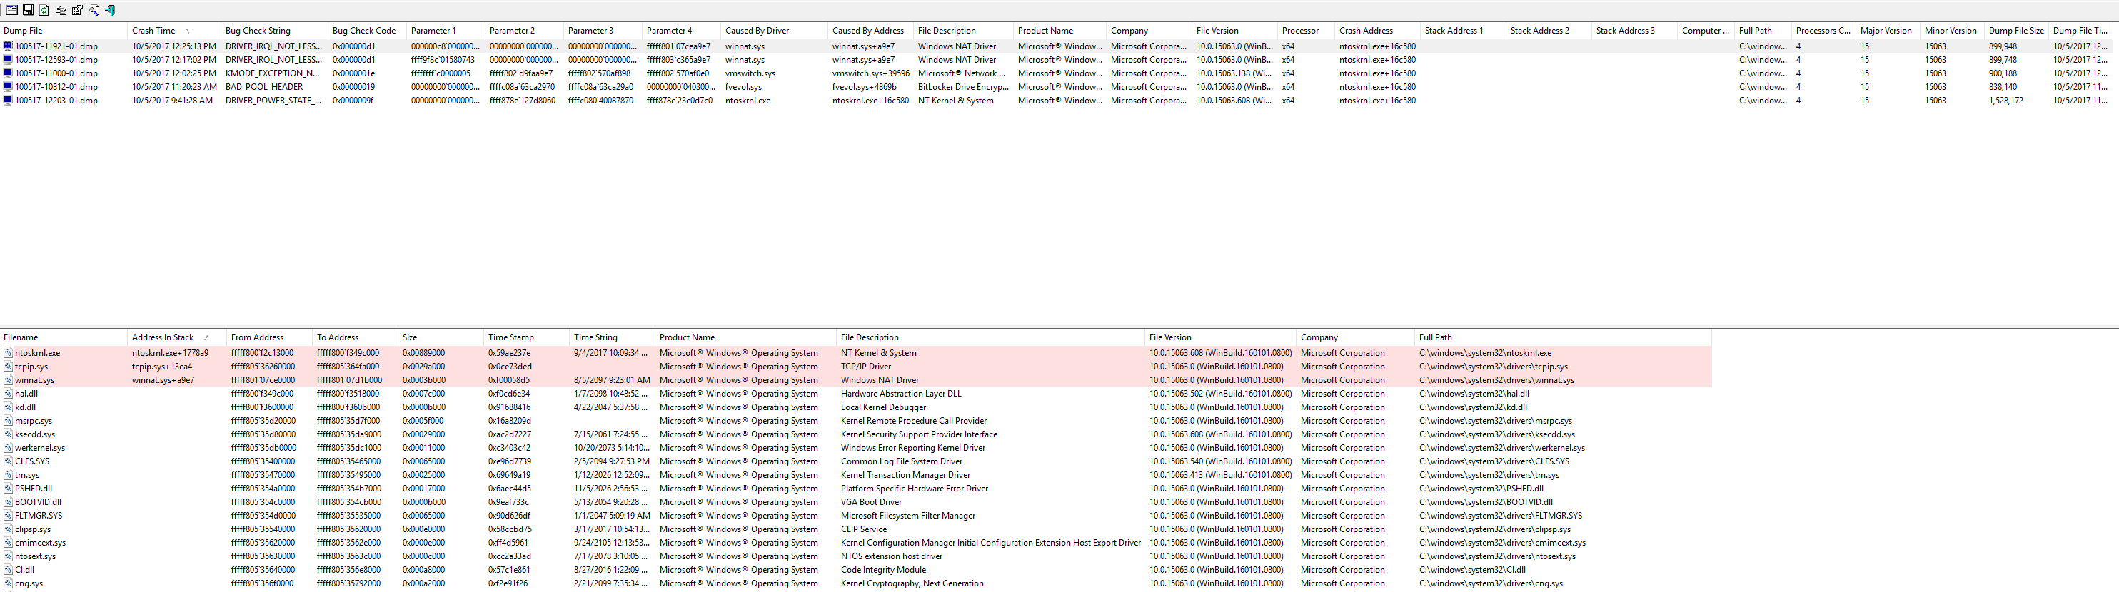Click the Exit door toolbar icon
Viewport: 2119px width, 592px height.
coord(110,10)
